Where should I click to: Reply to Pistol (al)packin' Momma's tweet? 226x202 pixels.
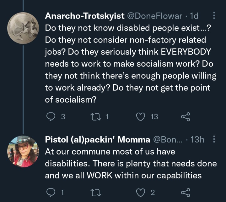coord(51,193)
